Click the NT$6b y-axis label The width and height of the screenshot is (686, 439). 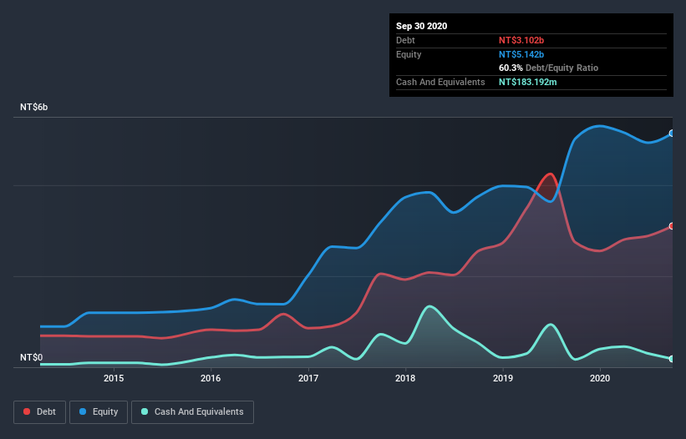[33, 107]
